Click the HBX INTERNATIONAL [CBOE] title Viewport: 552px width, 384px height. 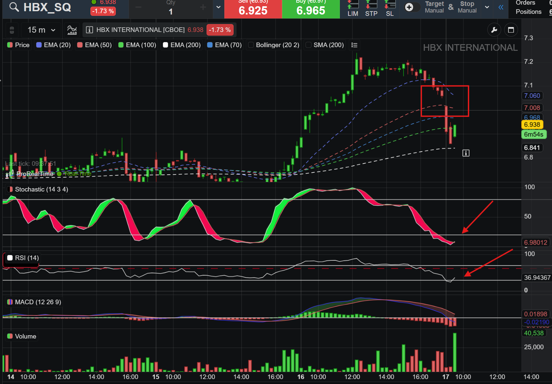click(x=140, y=30)
